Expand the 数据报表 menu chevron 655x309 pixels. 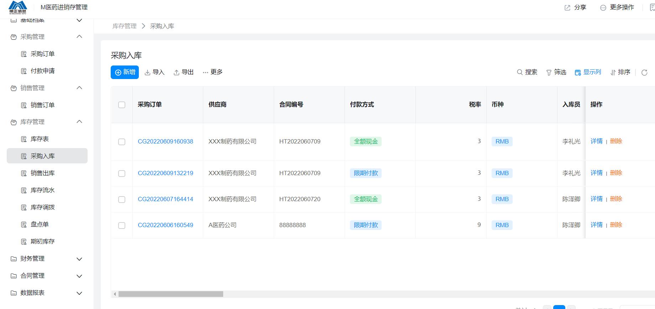click(79, 293)
